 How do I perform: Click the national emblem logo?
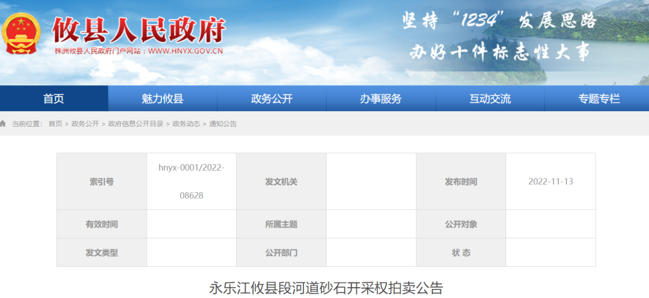(x=22, y=34)
